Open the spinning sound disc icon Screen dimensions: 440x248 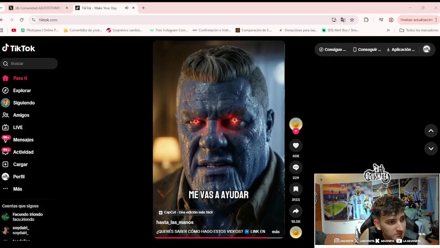pos(296,232)
